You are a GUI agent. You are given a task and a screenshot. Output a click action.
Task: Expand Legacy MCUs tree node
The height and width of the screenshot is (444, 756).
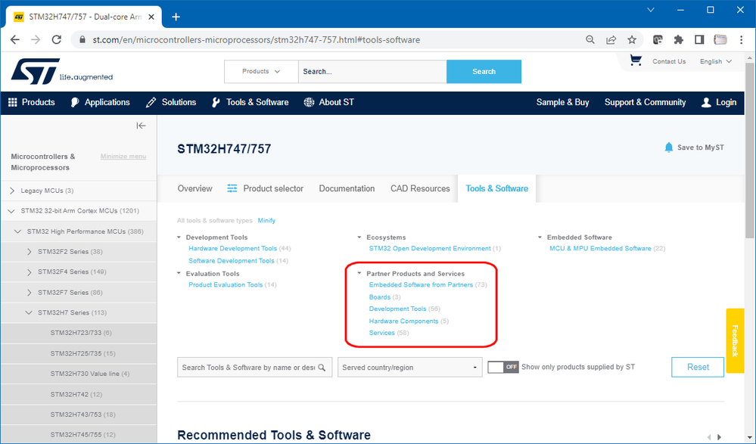[12, 191]
